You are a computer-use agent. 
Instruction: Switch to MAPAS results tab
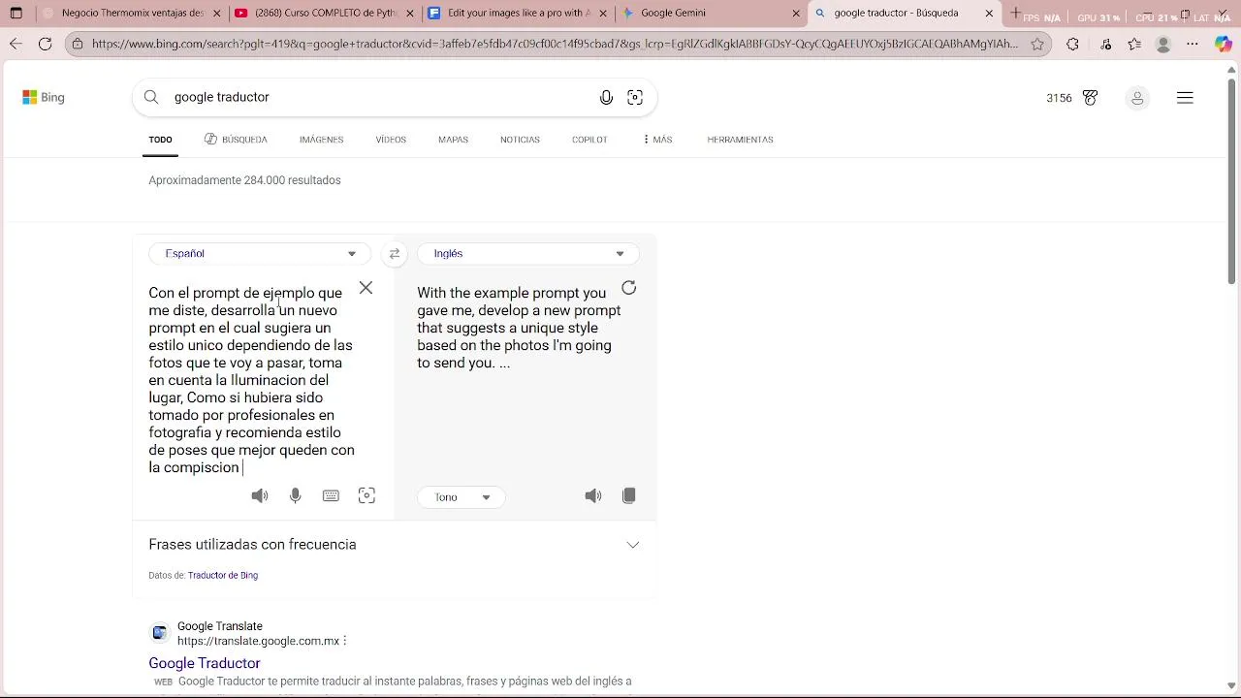453,140
